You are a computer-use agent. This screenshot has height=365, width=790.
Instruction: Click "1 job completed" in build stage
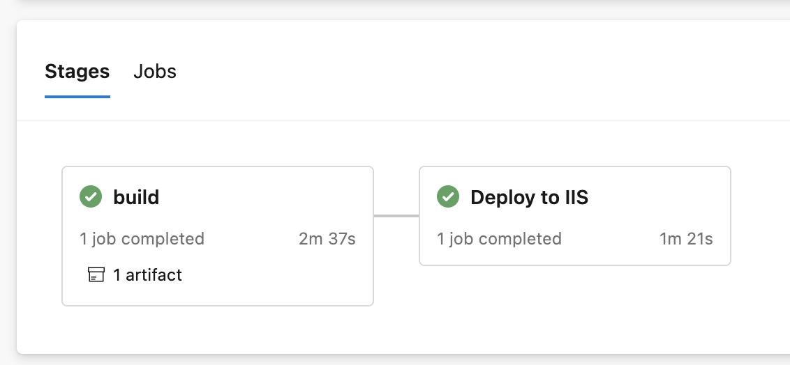[142, 239]
